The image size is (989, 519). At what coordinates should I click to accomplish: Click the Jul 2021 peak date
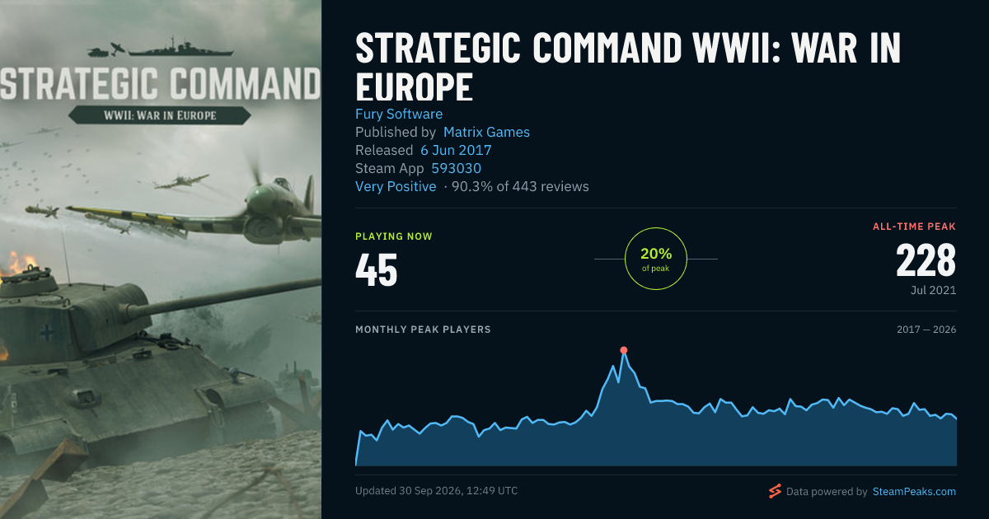pyautogui.click(x=934, y=291)
